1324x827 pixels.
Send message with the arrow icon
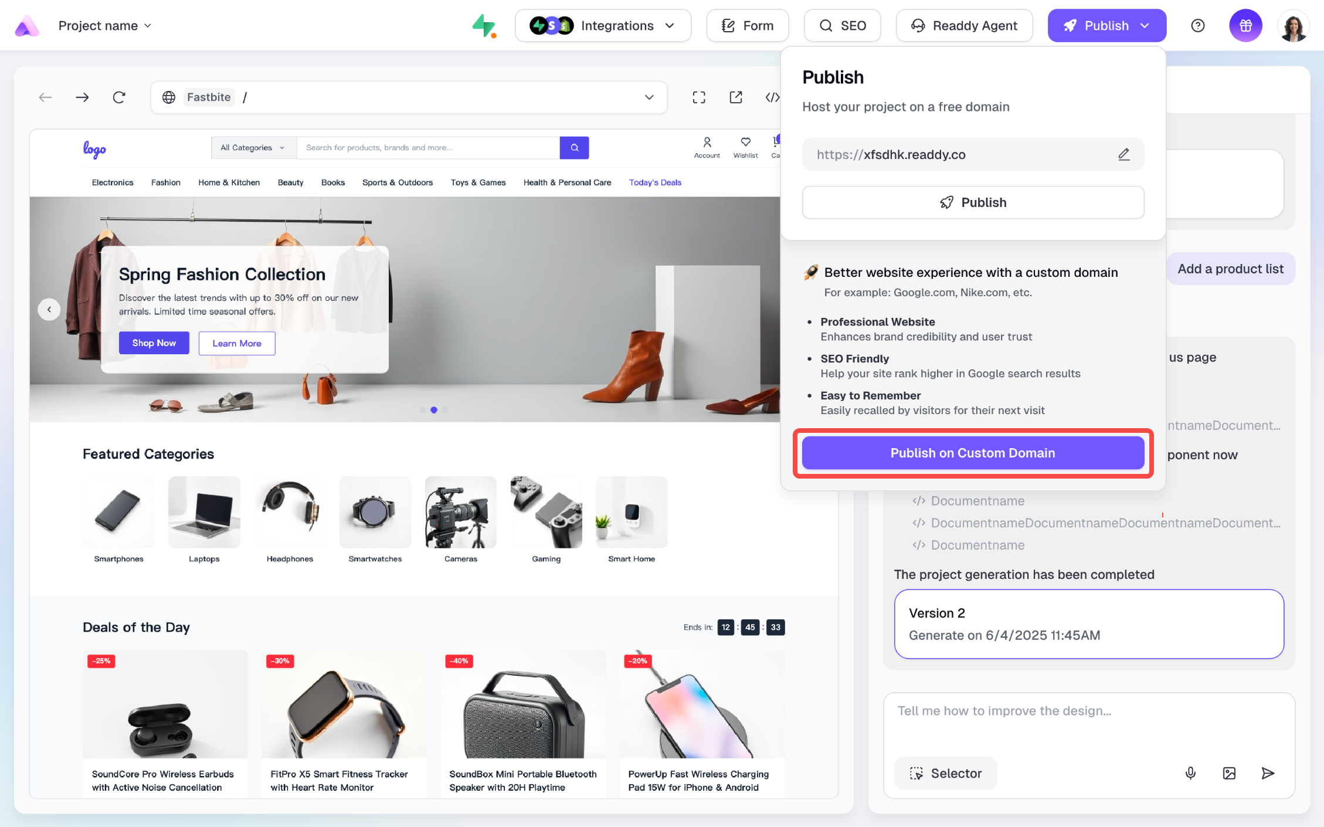click(1268, 773)
